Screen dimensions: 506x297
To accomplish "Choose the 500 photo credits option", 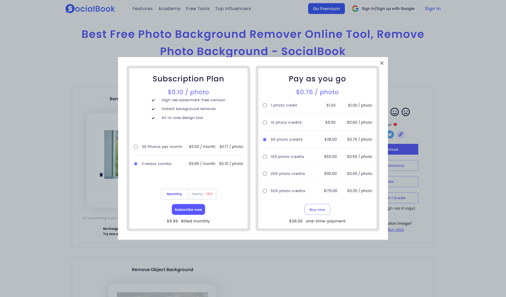I will point(265,191).
